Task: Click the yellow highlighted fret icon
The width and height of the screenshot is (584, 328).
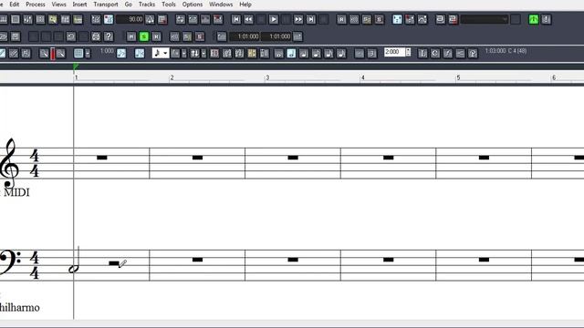Action: tap(252, 53)
